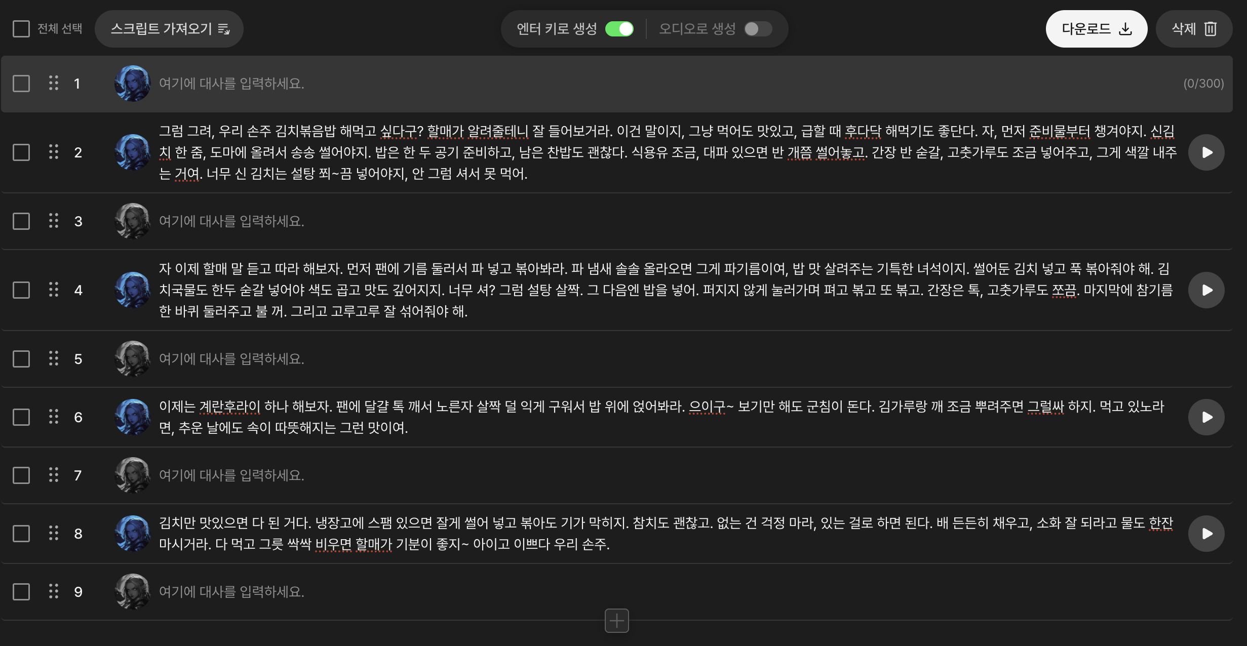Image resolution: width=1247 pixels, height=646 pixels.
Task: Play the audio for row 8
Action: (1206, 534)
